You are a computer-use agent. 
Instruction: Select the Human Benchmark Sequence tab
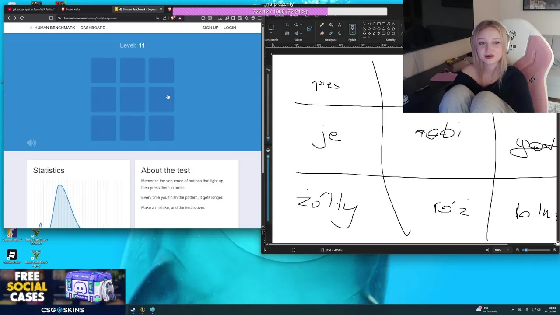point(138,9)
